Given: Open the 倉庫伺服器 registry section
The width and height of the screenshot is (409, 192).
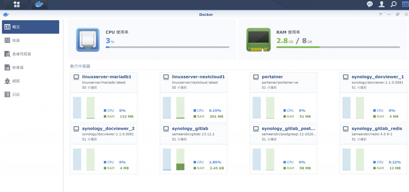Looking at the screenshot, I should click(30, 54).
